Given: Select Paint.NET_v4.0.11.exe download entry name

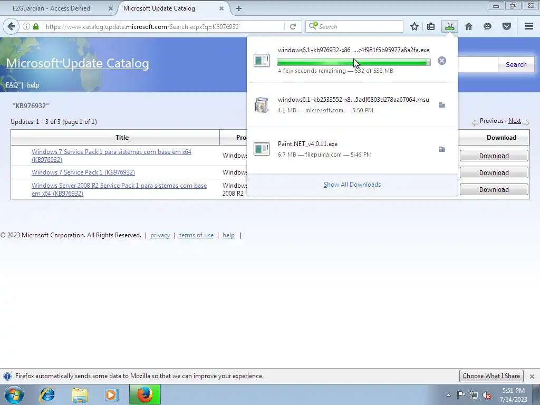Looking at the screenshot, I should (307, 144).
